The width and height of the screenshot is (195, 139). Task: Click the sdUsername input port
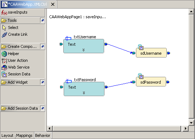134,53
